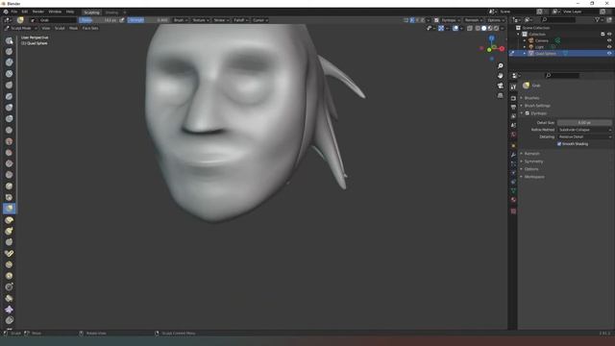The image size is (615, 346).
Task: Toggle camera view with camera gizmo
Action: 500,86
